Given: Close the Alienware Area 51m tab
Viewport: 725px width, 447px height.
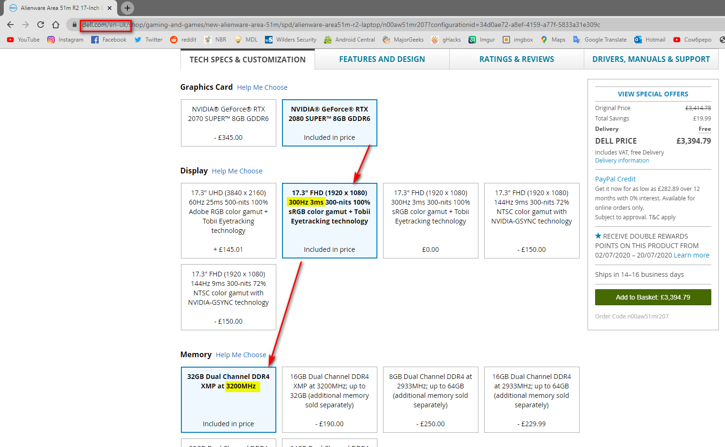Looking at the screenshot, I should click(x=110, y=8).
